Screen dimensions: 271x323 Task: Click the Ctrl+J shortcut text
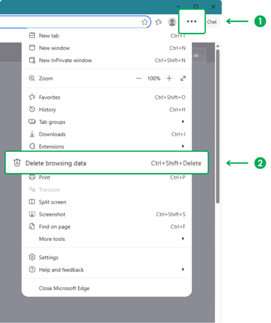[178, 134]
